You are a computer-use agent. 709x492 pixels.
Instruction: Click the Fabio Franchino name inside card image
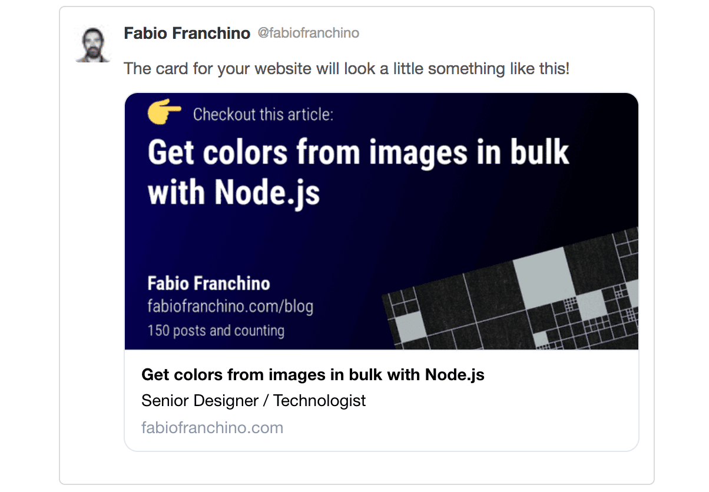point(208,284)
